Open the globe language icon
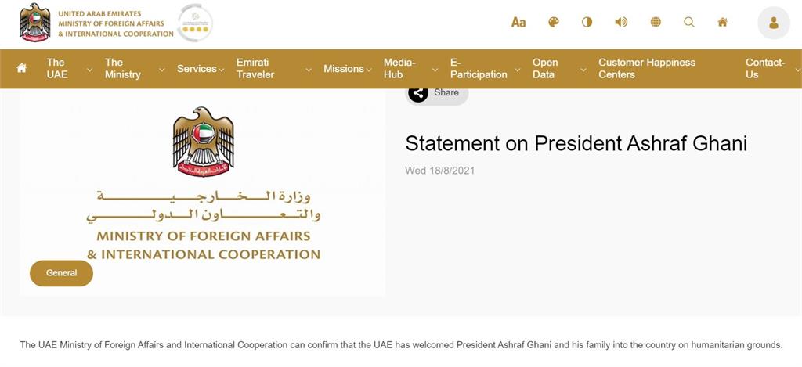Image resolution: width=802 pixels, height=367 pixels. [656, 22]
